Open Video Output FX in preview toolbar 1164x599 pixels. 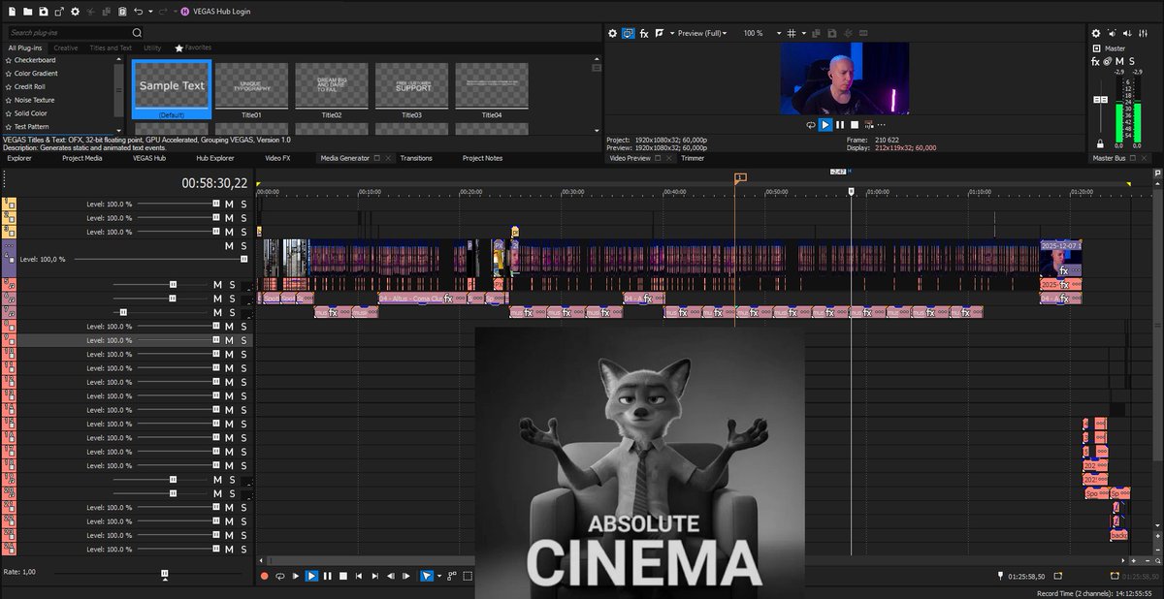click(644, 33)
